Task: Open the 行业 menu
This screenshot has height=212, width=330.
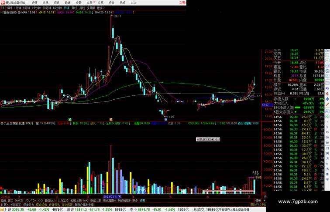Action: click(x=112, y=3)
